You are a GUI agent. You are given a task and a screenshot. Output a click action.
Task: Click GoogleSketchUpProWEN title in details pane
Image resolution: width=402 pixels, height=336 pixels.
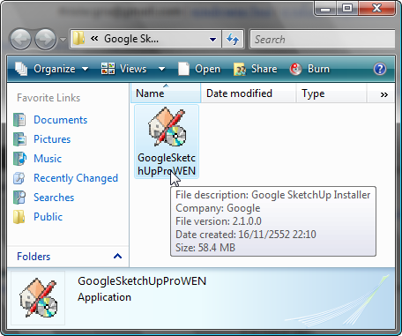pyautogui.click(x=142, y=281)
